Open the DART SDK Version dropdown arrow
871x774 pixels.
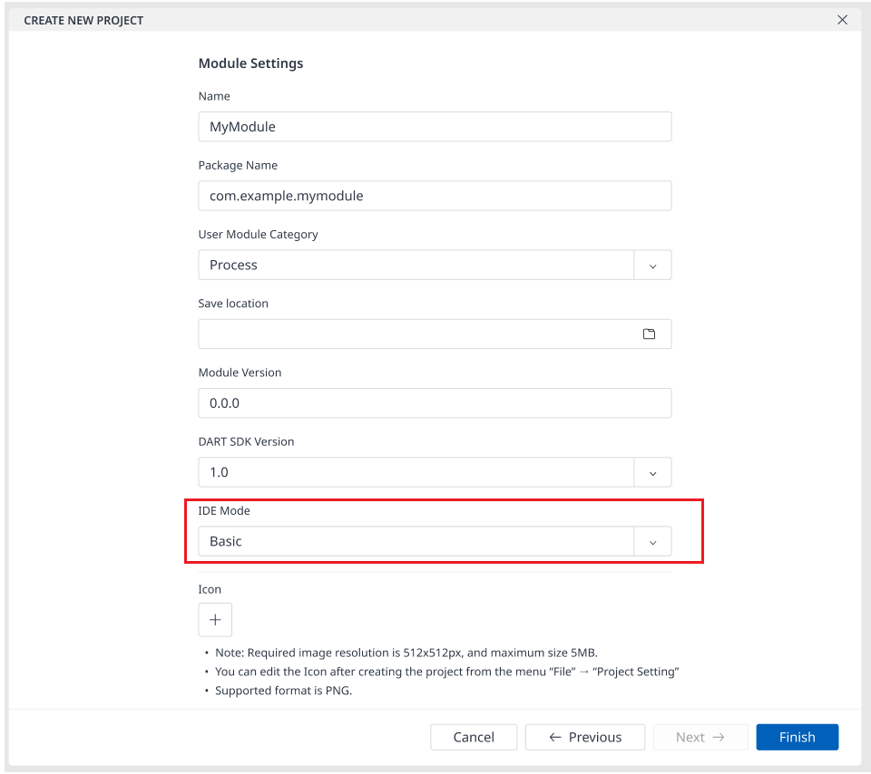pos(652,472)
